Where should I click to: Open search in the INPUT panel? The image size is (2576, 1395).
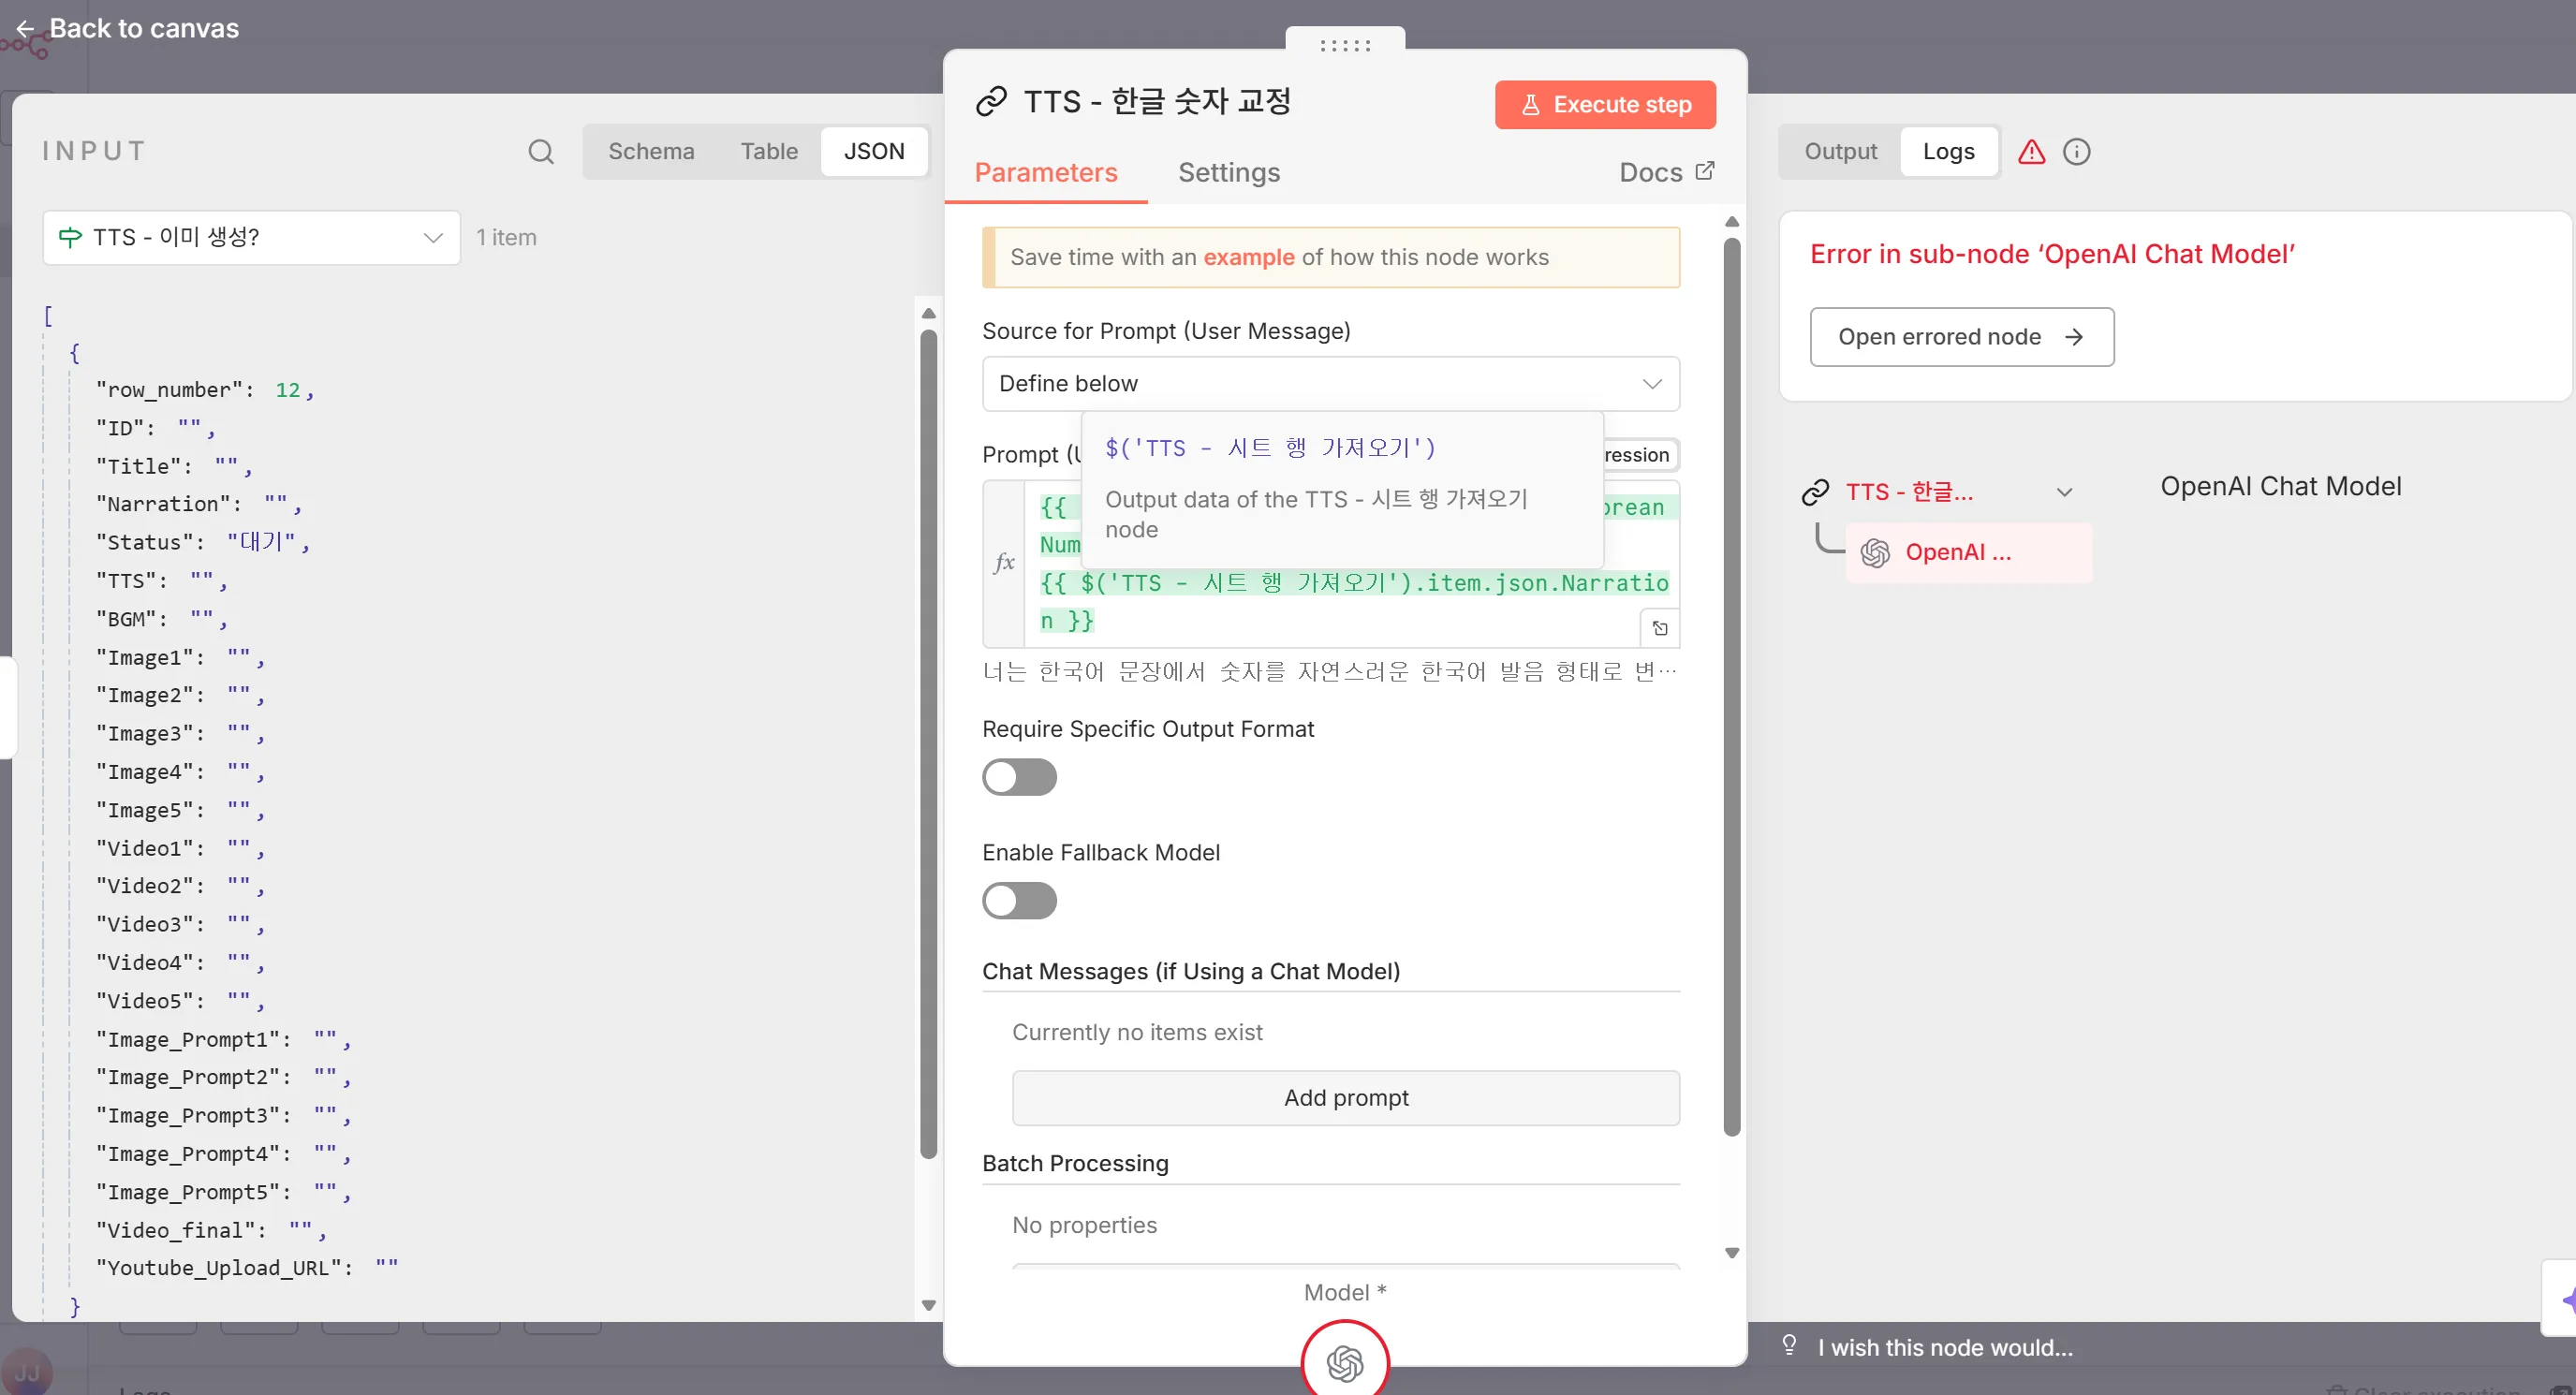pos(541,151)
